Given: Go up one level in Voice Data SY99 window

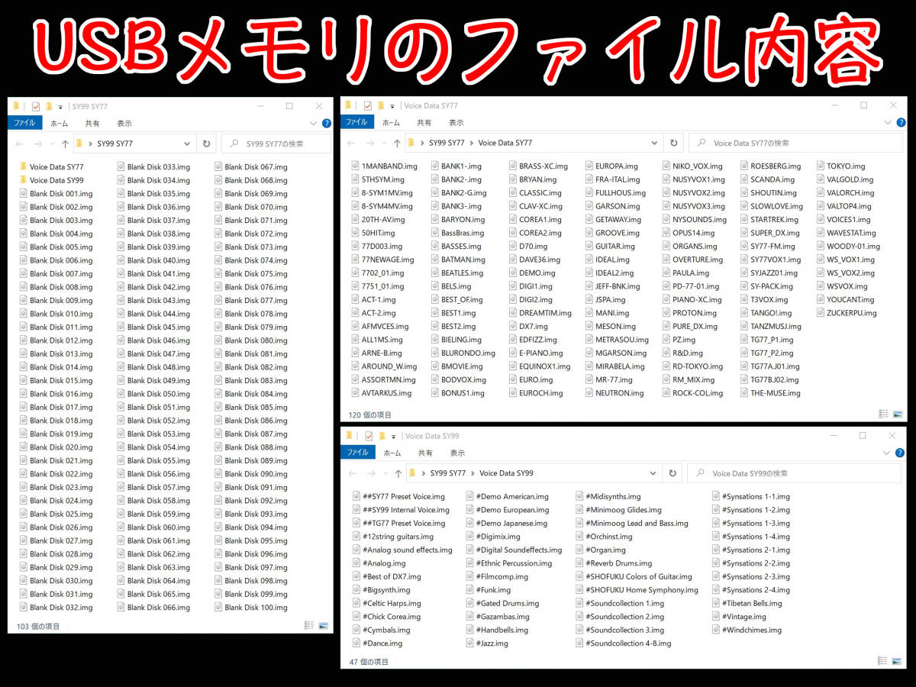Looking at the screenshot, I should pos(397,473).
